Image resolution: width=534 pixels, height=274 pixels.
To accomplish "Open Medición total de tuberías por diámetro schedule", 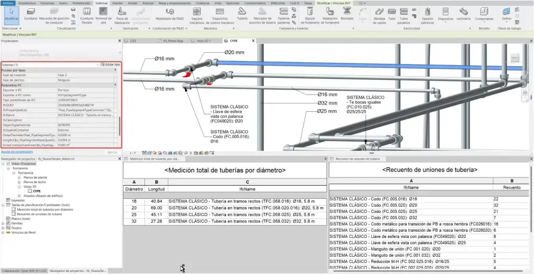I will point(45,210).
